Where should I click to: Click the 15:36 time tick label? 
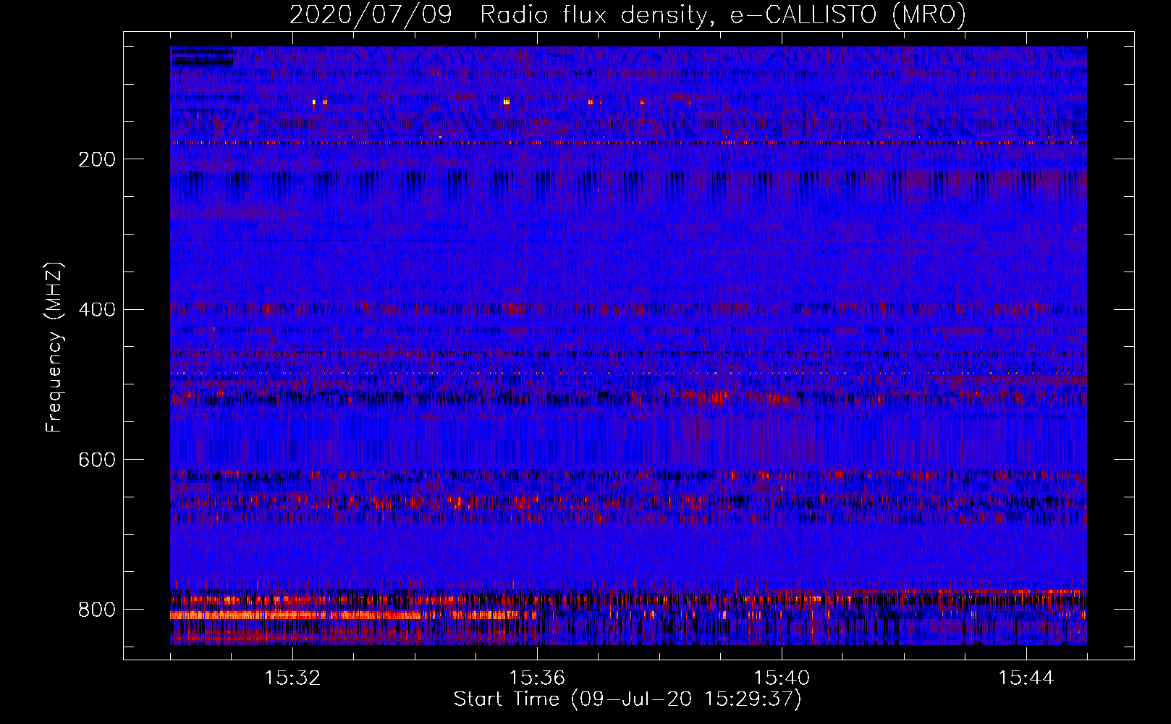tap(537, 678)
